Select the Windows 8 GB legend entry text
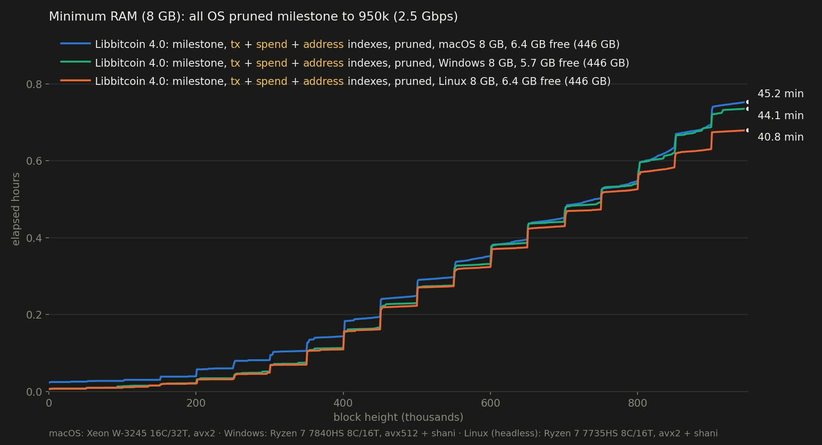Image resolution: width=822 pixels, height=445 pixels. [x=362, y=63]
